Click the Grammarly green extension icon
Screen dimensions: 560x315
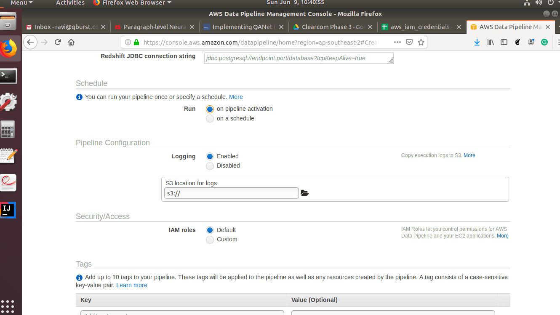544,42
